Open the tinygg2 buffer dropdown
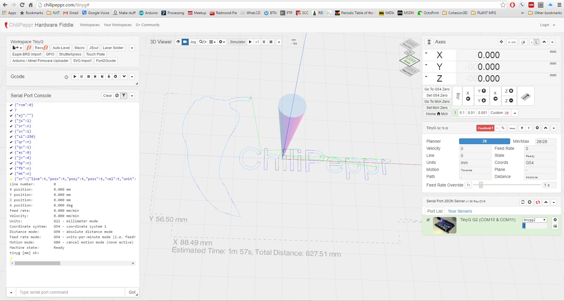564x301 pixels. [x=535, y=220]
